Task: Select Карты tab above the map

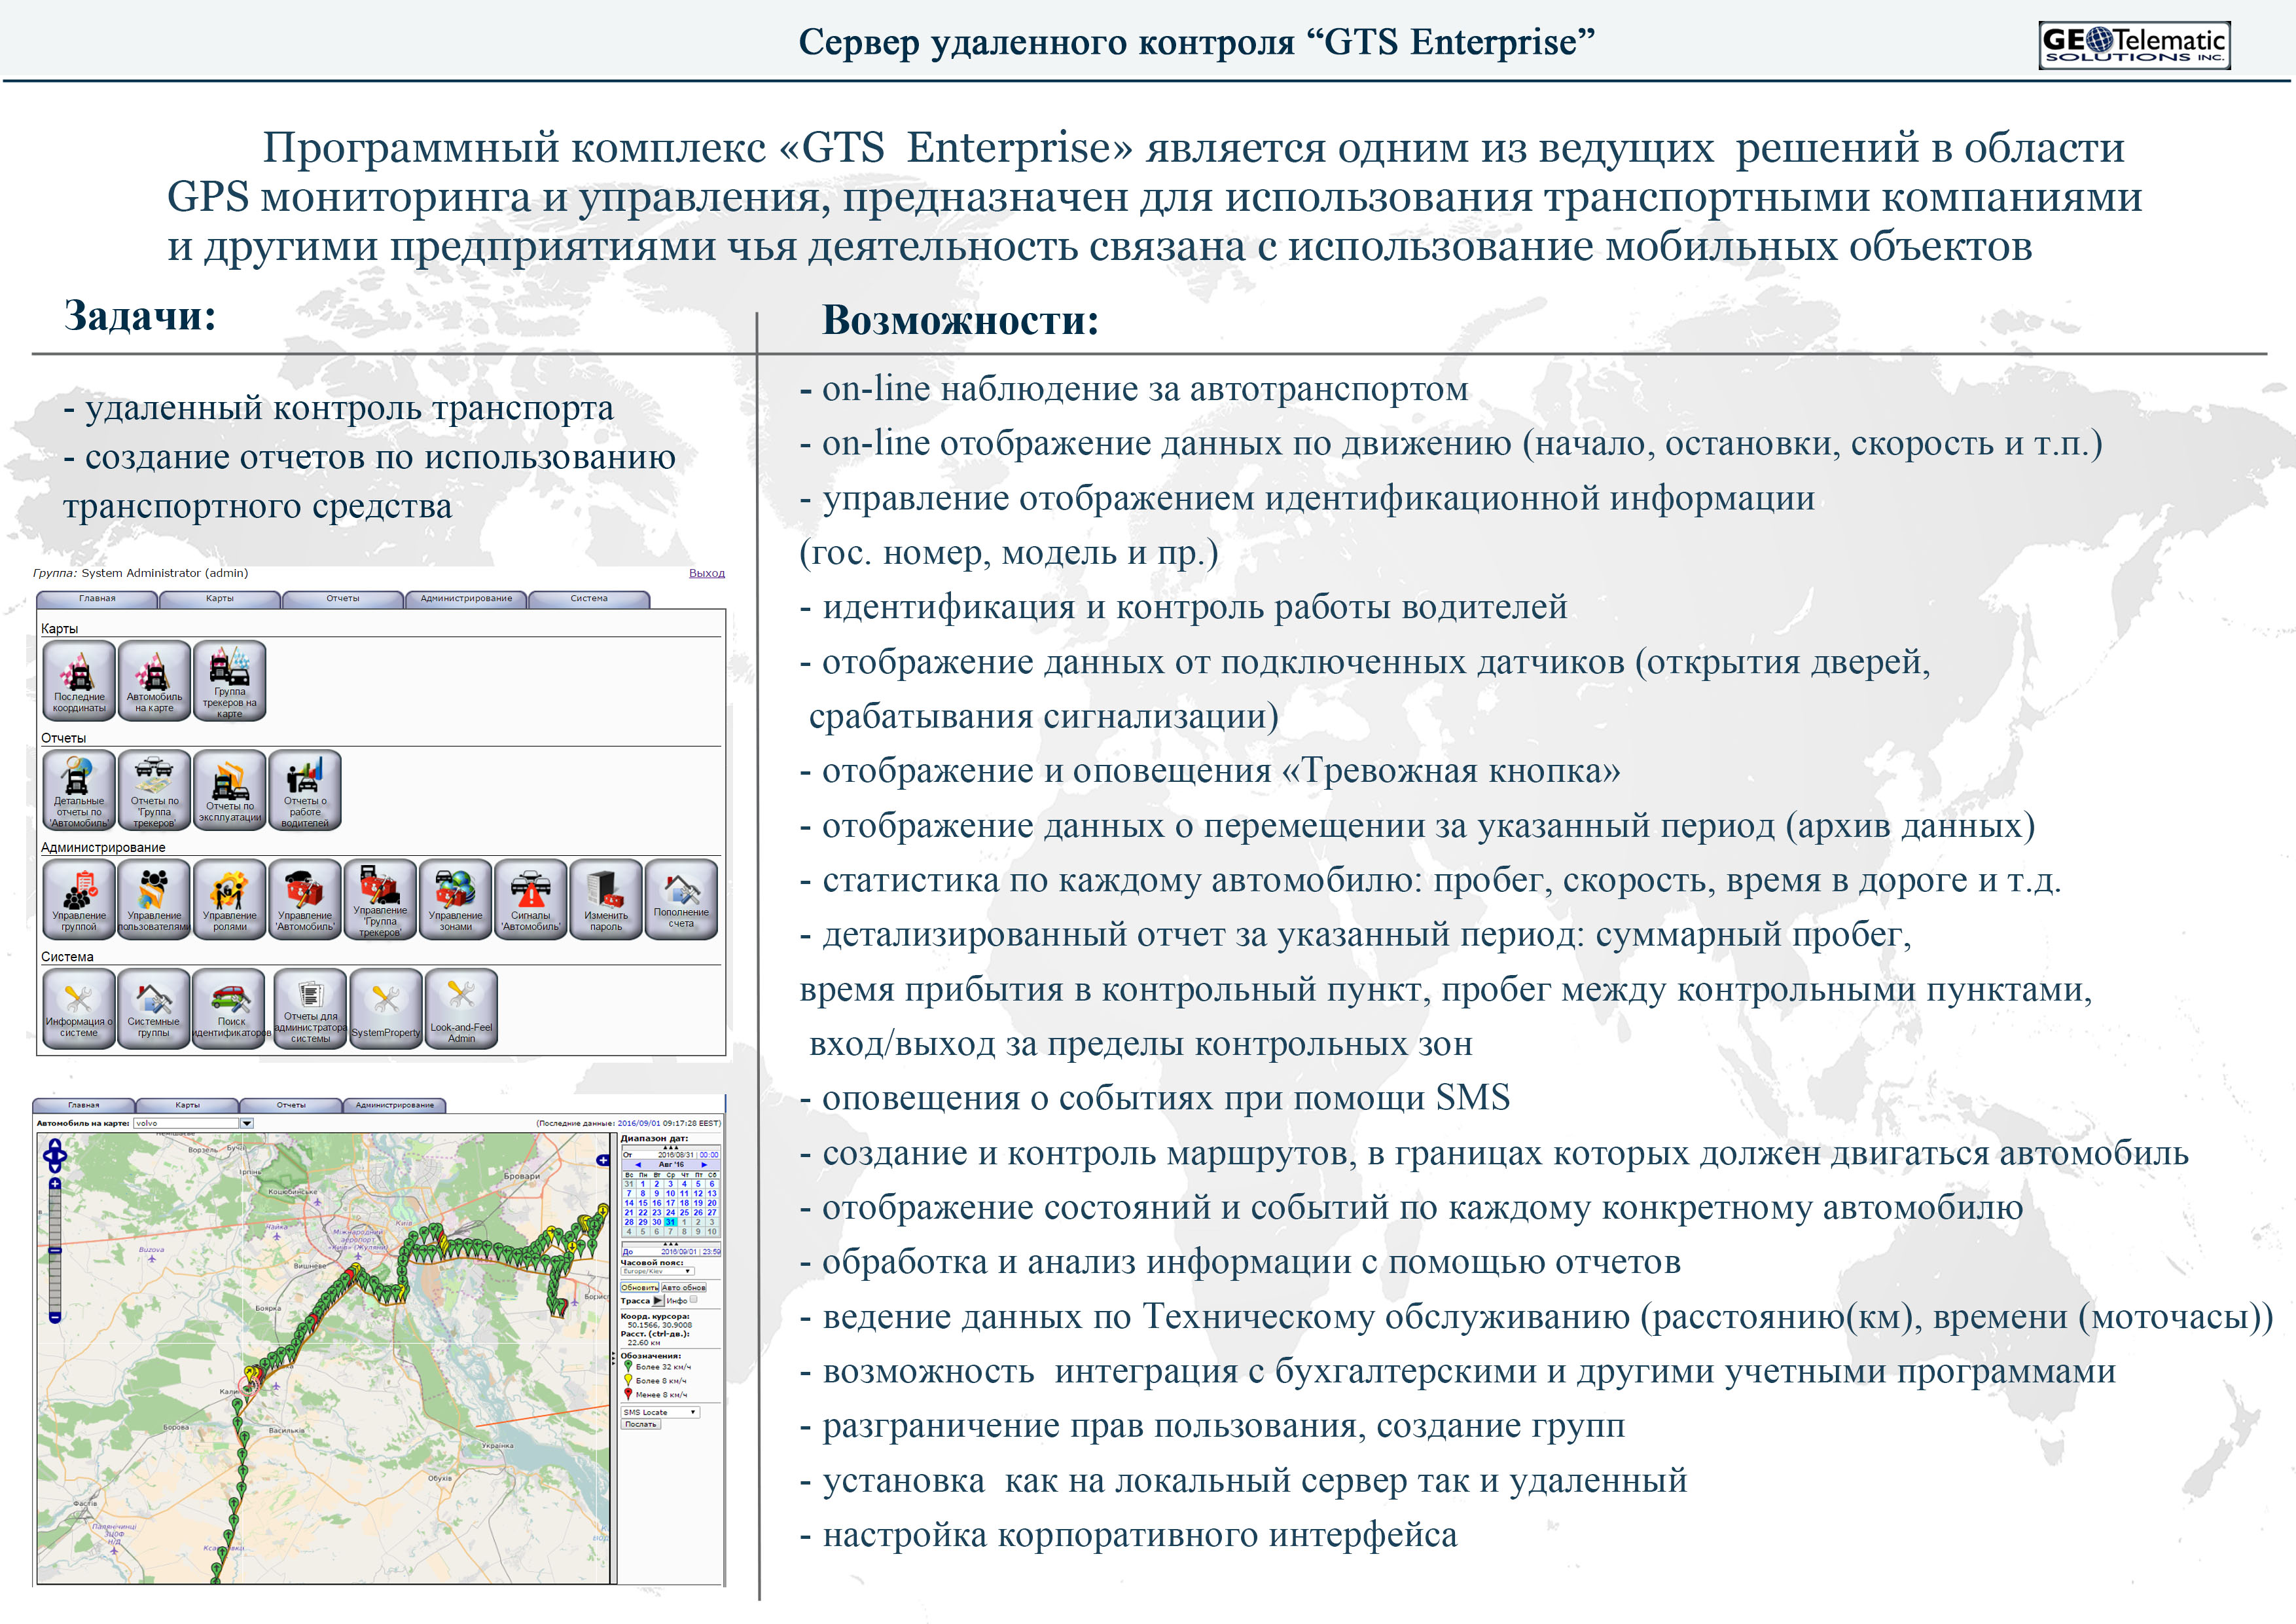Action: click(x=187, y=1105)
